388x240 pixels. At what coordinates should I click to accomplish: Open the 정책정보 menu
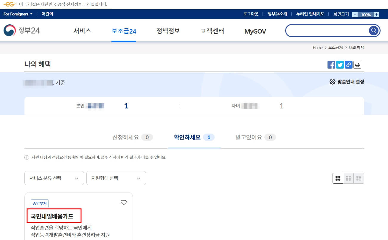pos(168,31)
